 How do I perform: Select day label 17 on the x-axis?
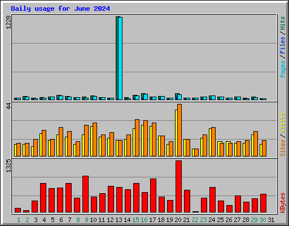point(152,220)
